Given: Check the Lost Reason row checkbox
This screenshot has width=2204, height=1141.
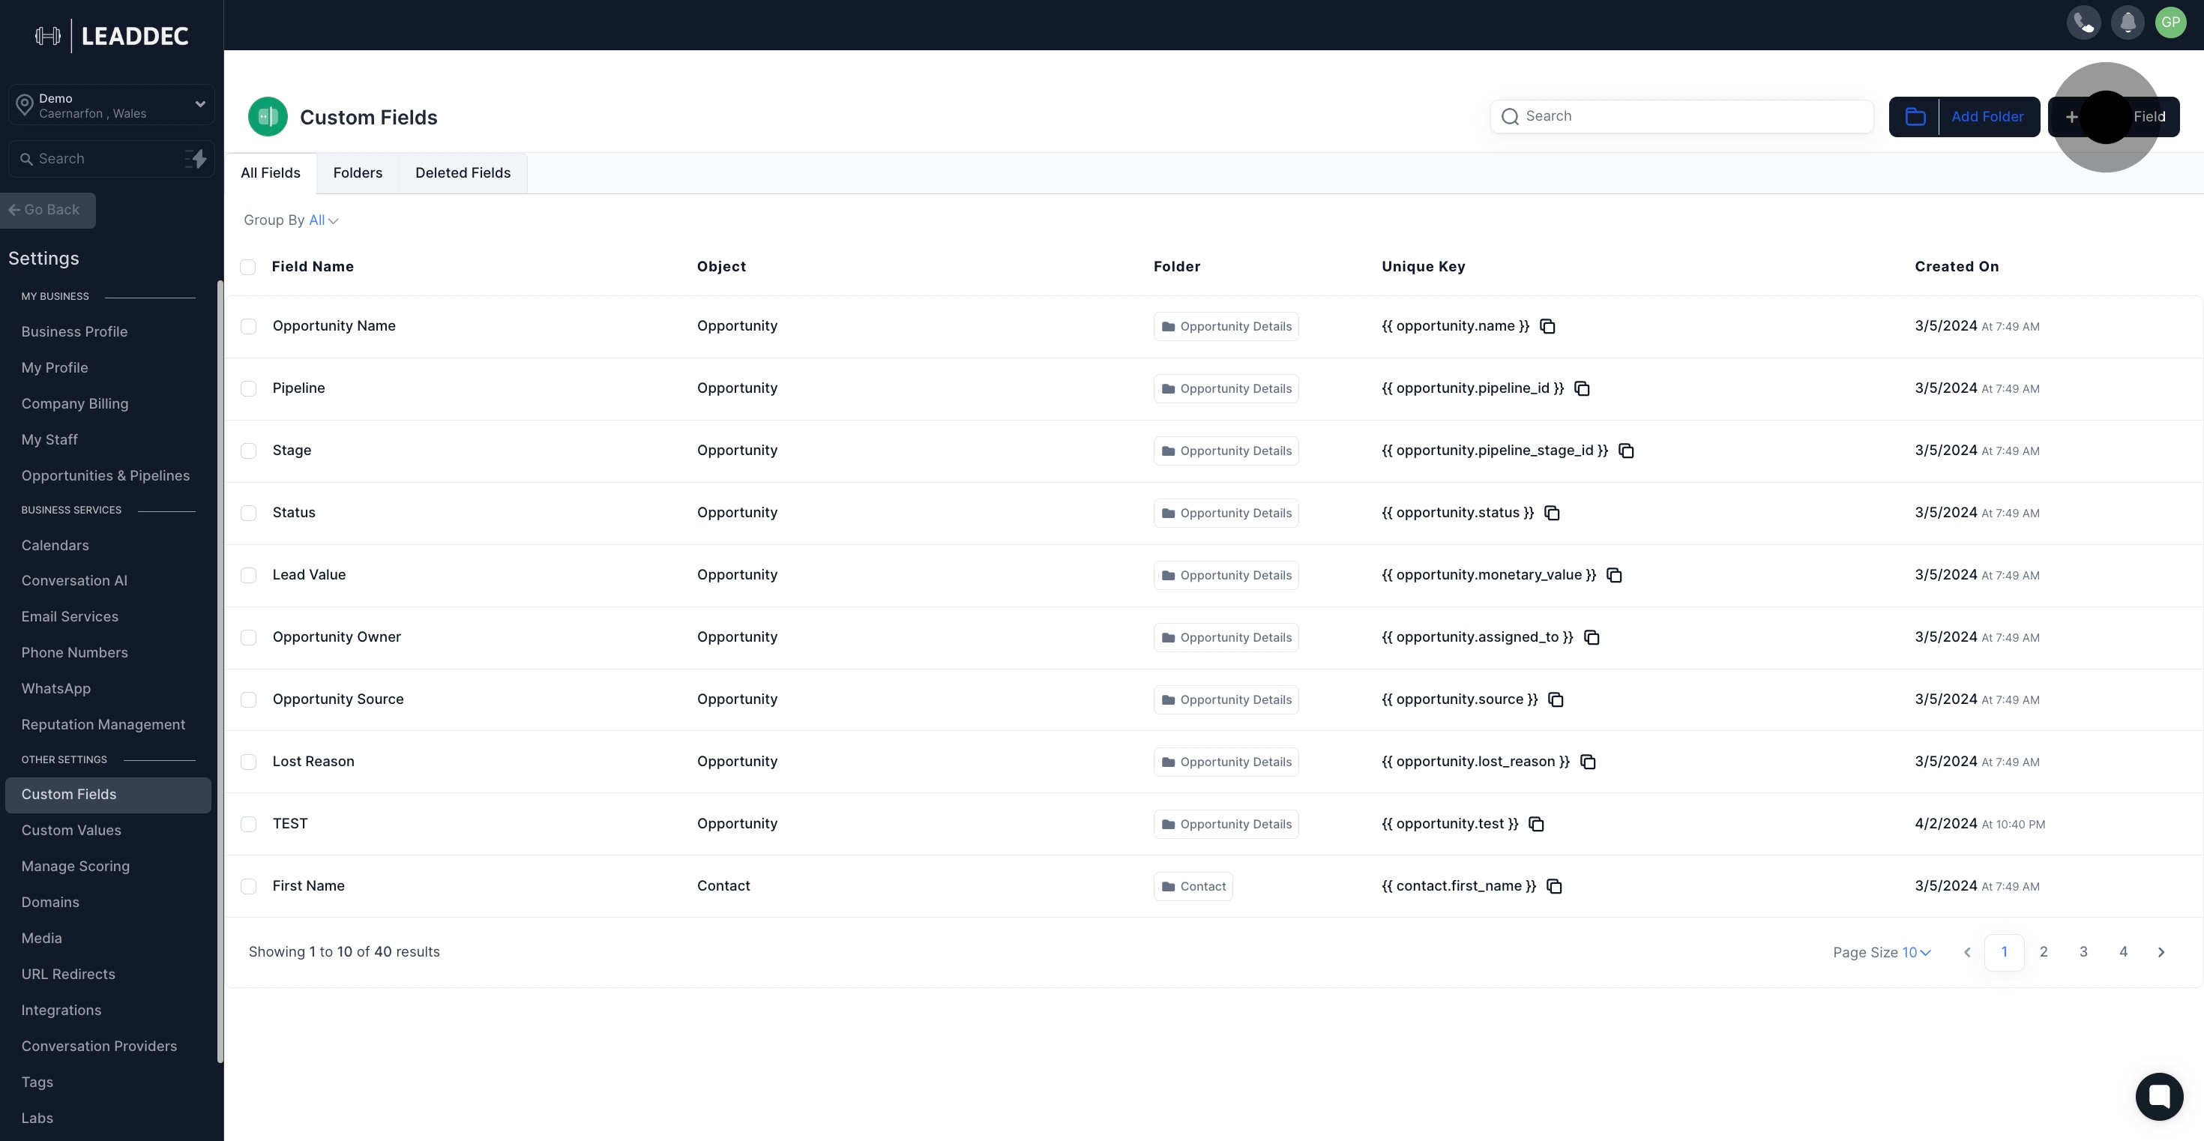Looking at the screenshot, I should point(248,762).
